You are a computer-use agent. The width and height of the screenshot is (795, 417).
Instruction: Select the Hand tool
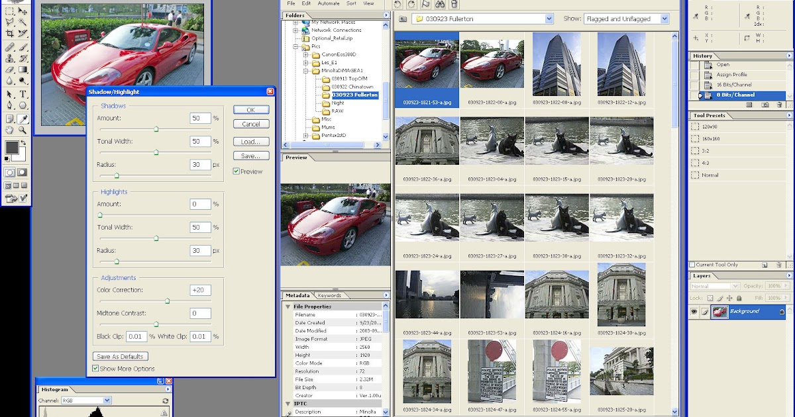pos(8,128)
